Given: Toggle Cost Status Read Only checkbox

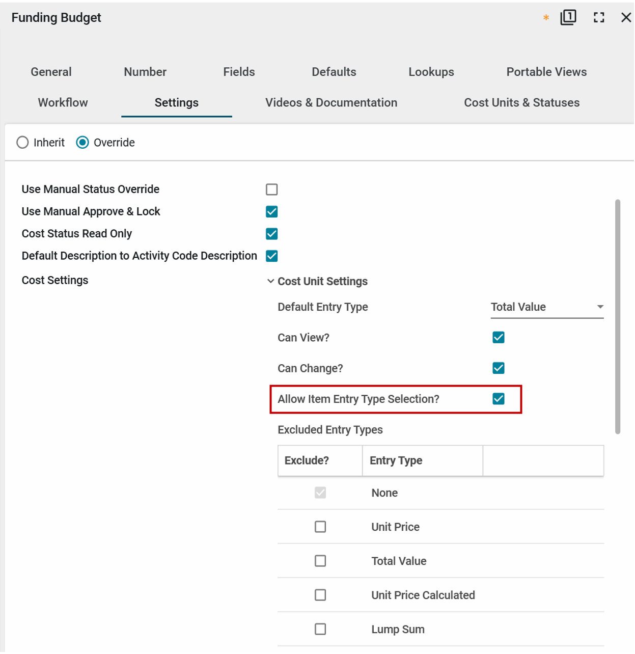Looking at the screenshot, I should coord(272,234).
